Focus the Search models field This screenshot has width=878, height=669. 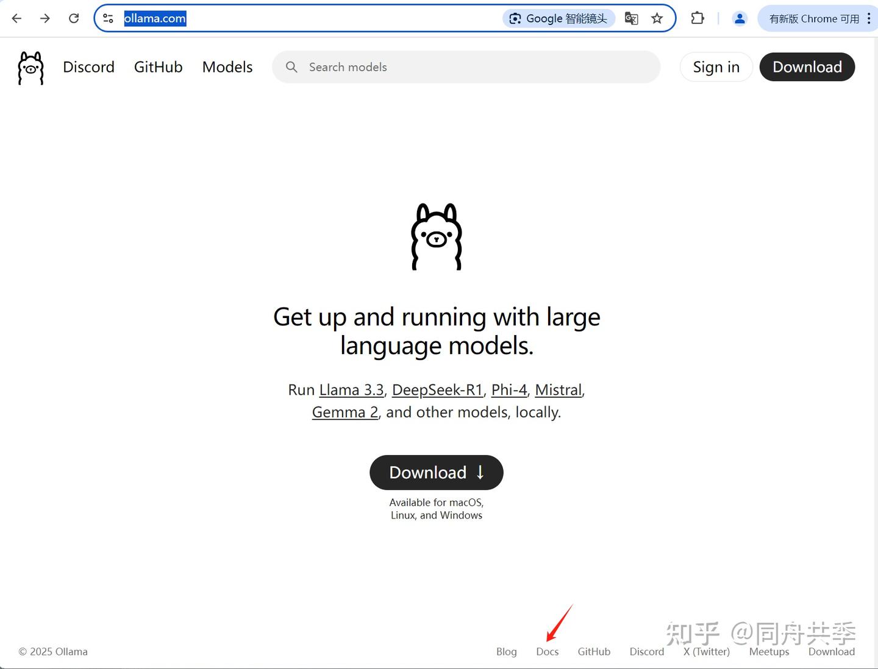tap(466, 67)
